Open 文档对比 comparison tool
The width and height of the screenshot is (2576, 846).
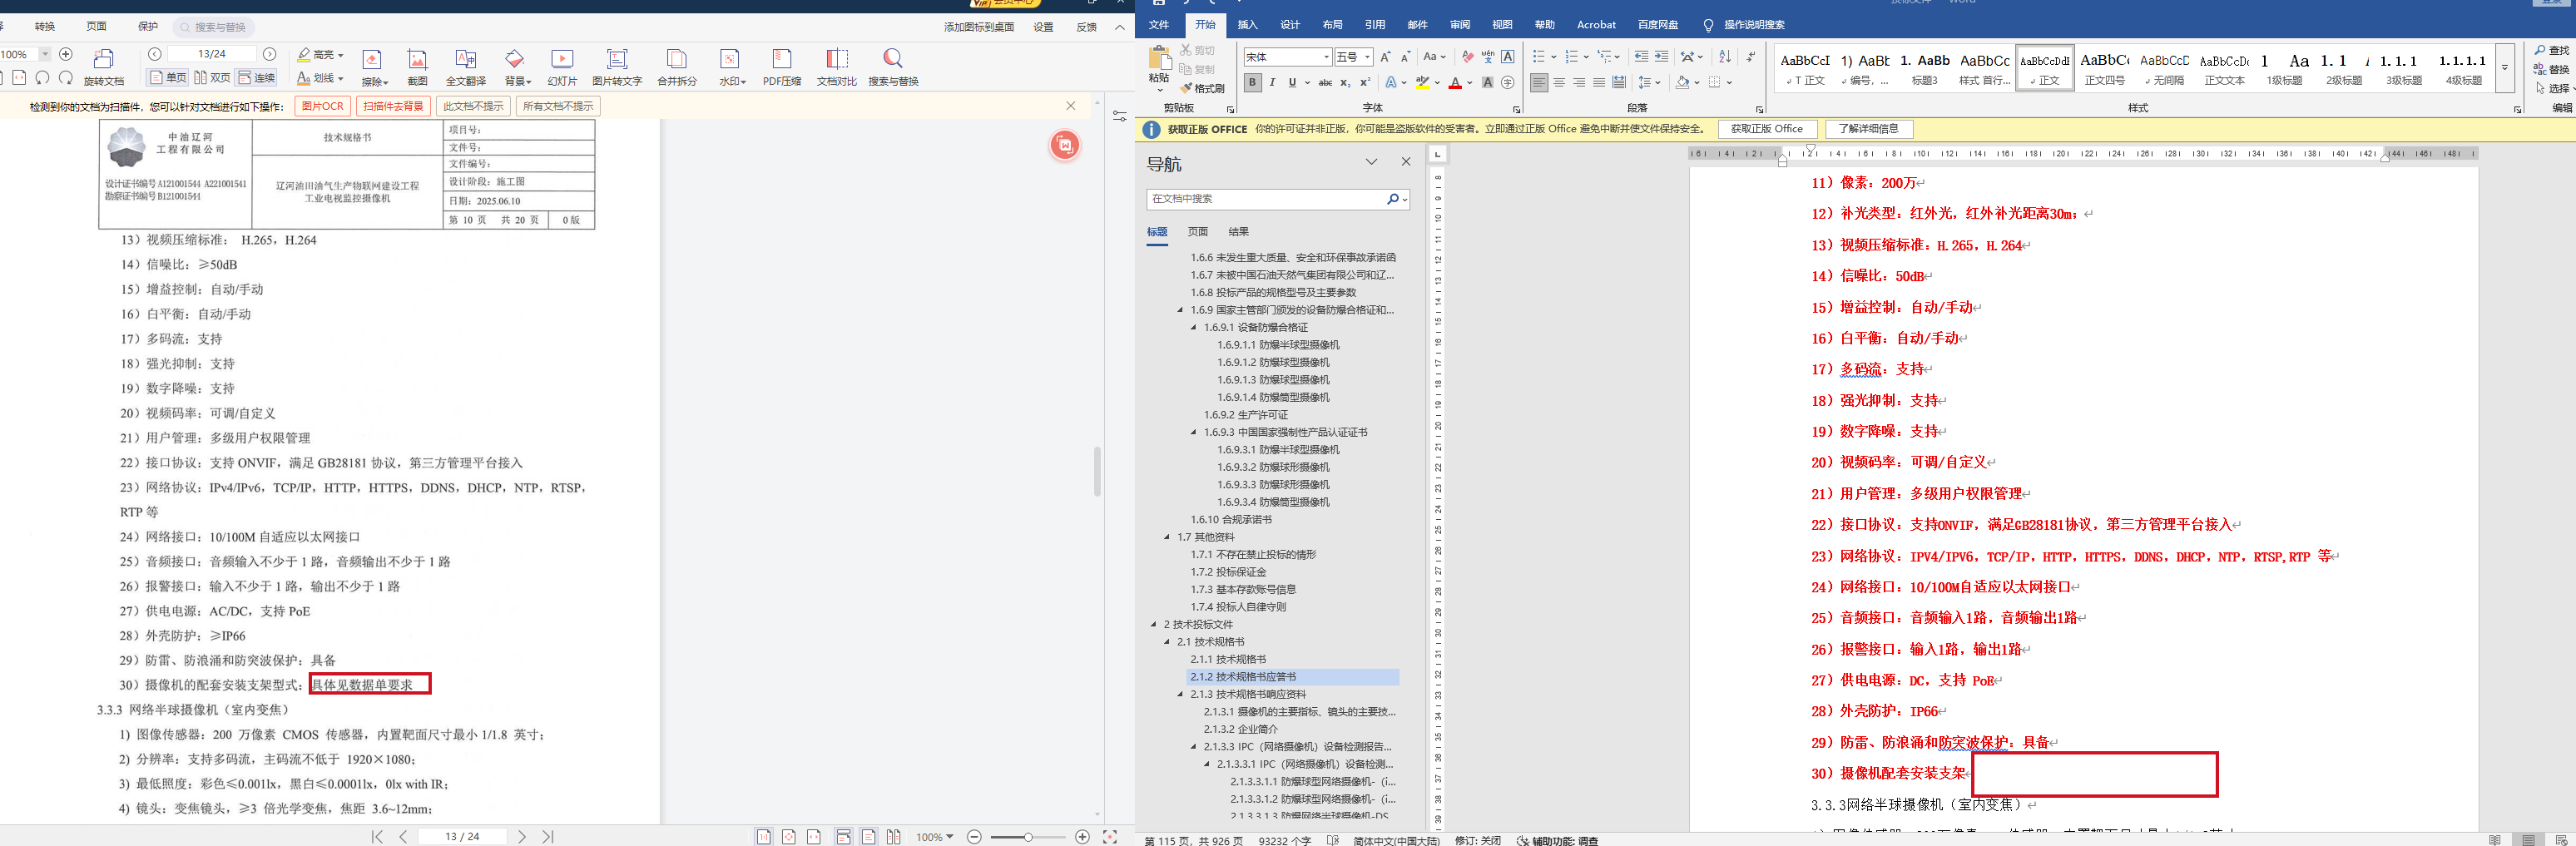click(837, 66)
